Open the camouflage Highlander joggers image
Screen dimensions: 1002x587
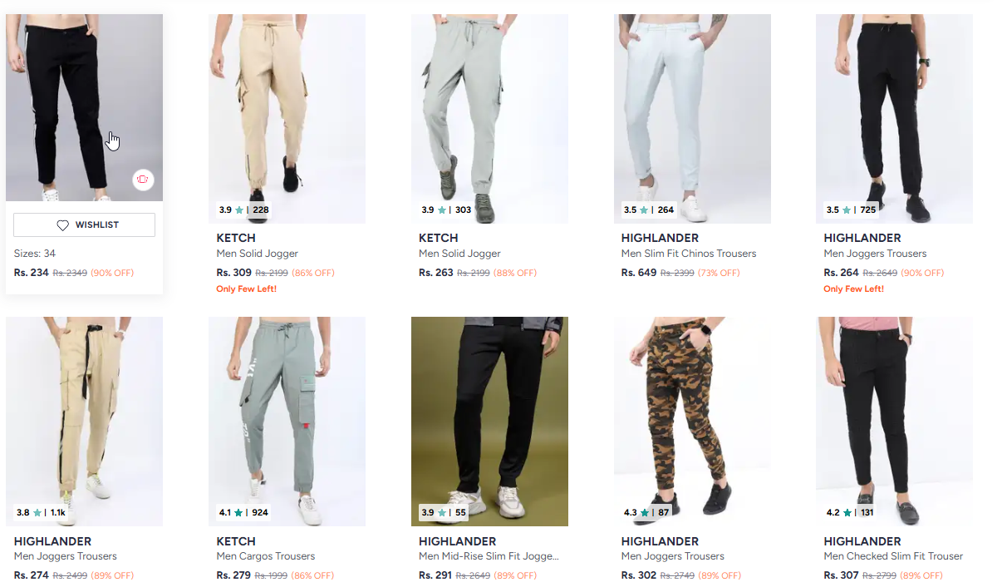pyautogui.click(x=692, y=422)
